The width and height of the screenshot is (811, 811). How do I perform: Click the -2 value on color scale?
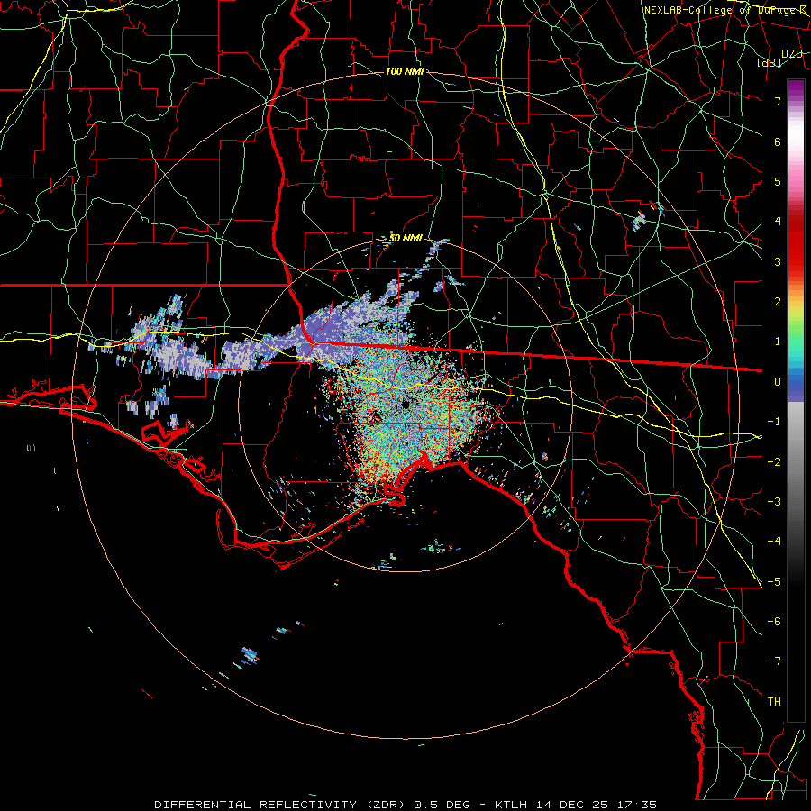[x=774, y=461]
